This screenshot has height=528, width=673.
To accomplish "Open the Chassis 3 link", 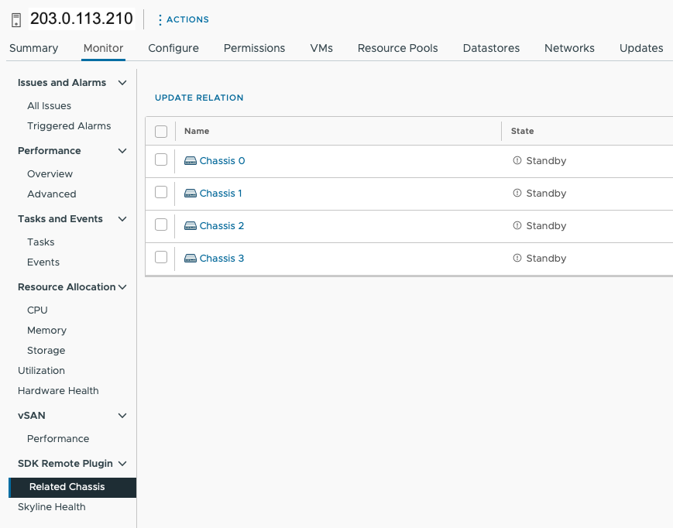I will pyautogui.click(x=222, y=259).
